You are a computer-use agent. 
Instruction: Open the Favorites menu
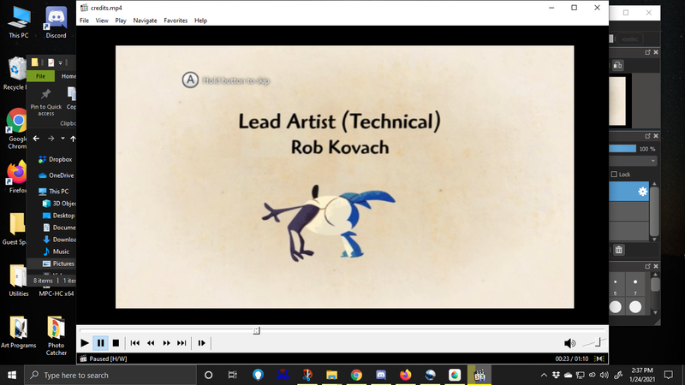click(x=176, y=21)
